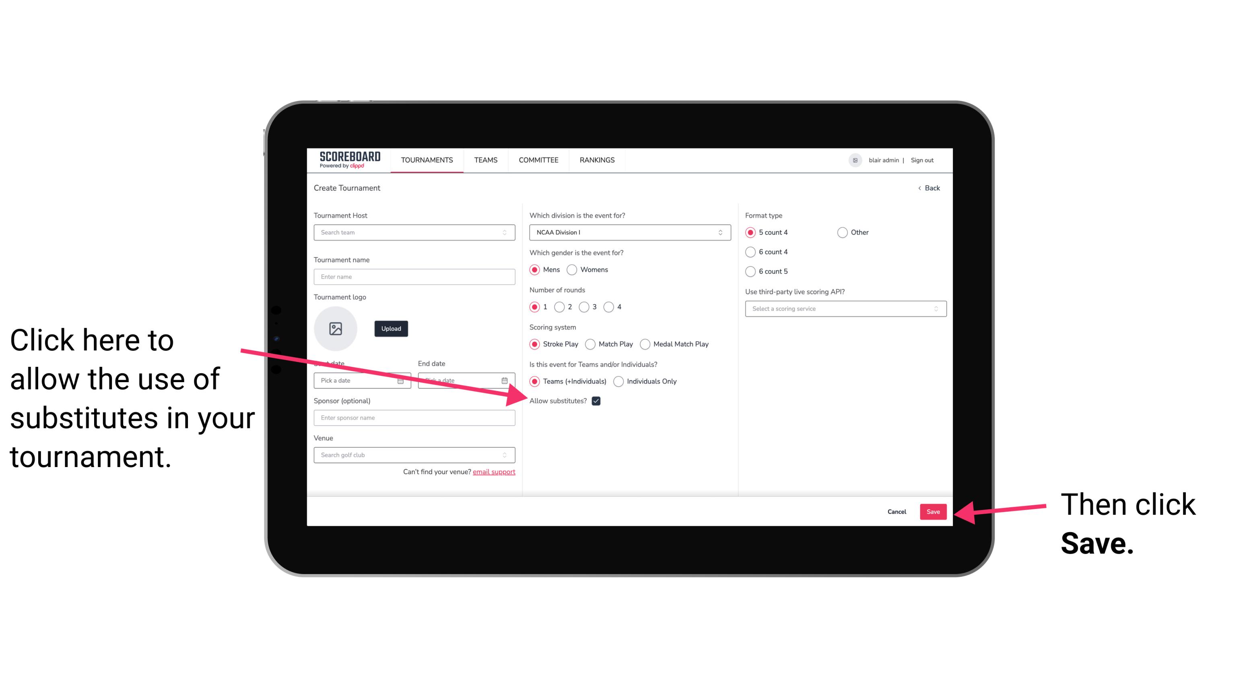Viewport: 1255px width, 675px height.
Task: Click the Scoreboard logo icon
Action: point(346,161)
